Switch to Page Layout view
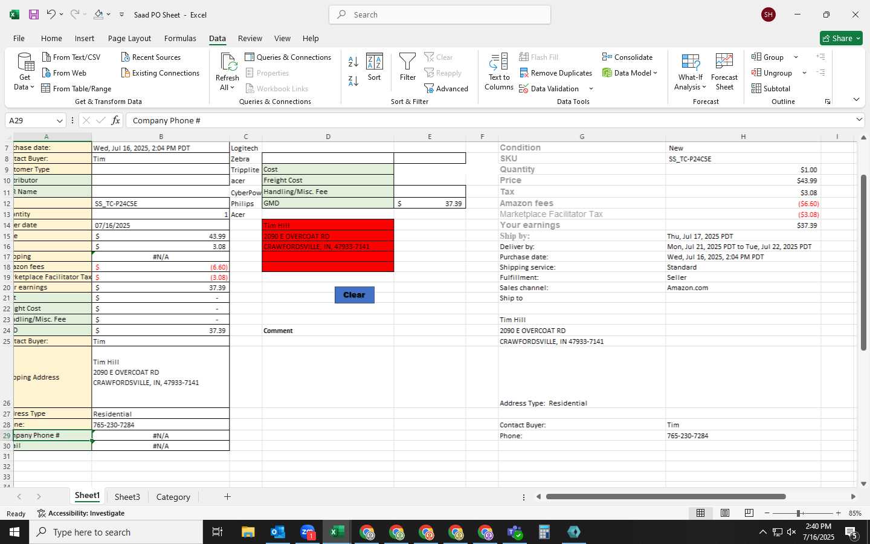Viewport: 870px width, 544px height. tap(725, 513)
